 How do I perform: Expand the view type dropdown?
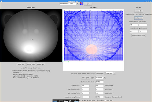click(x=114, y=73)
